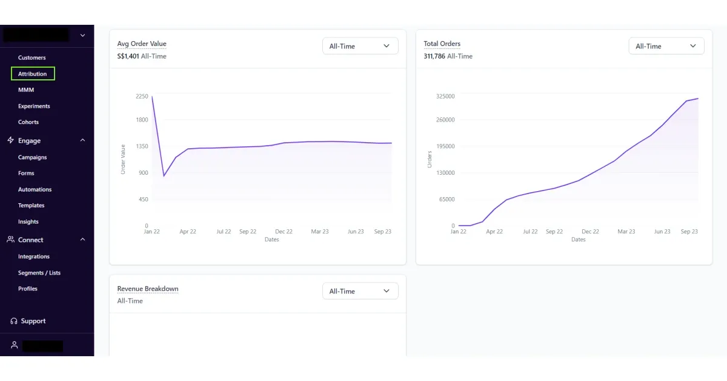Click the S$1,401 All-Time value
The image size is (727, 381).
pos(142,56)
